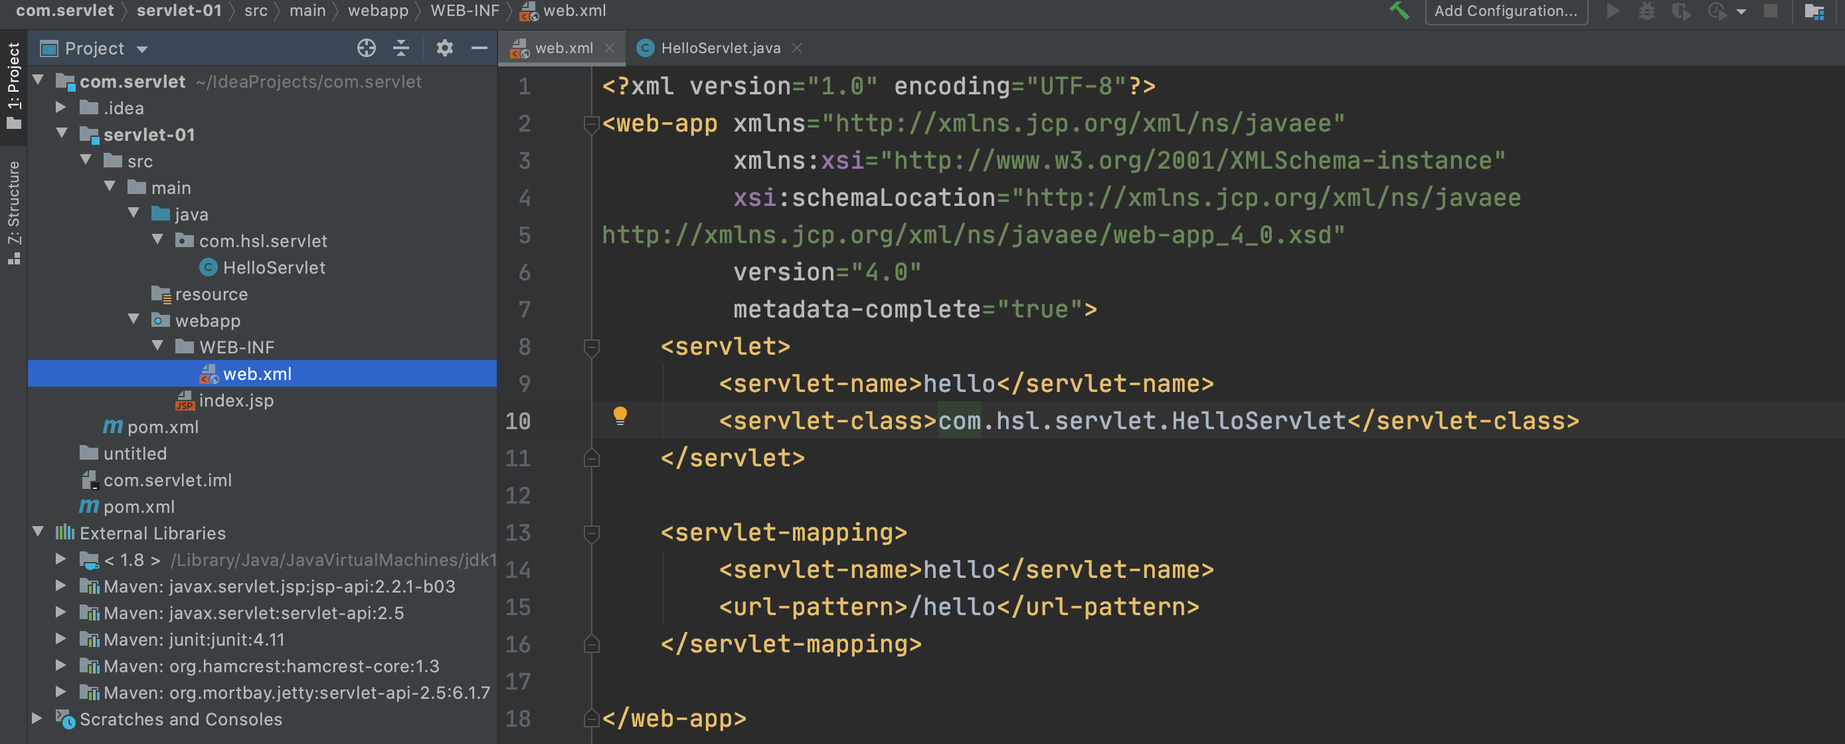Click the webapp breadcrumb in navigation bar
This screenshot has height=744, width=1845.
point(377,11)
